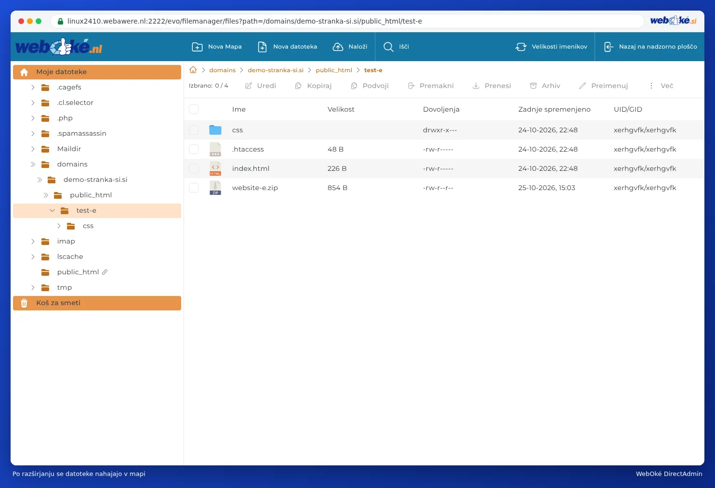Click the current test-e breadcrumb label
Screen dimensions: 715x488
(373, 70)
